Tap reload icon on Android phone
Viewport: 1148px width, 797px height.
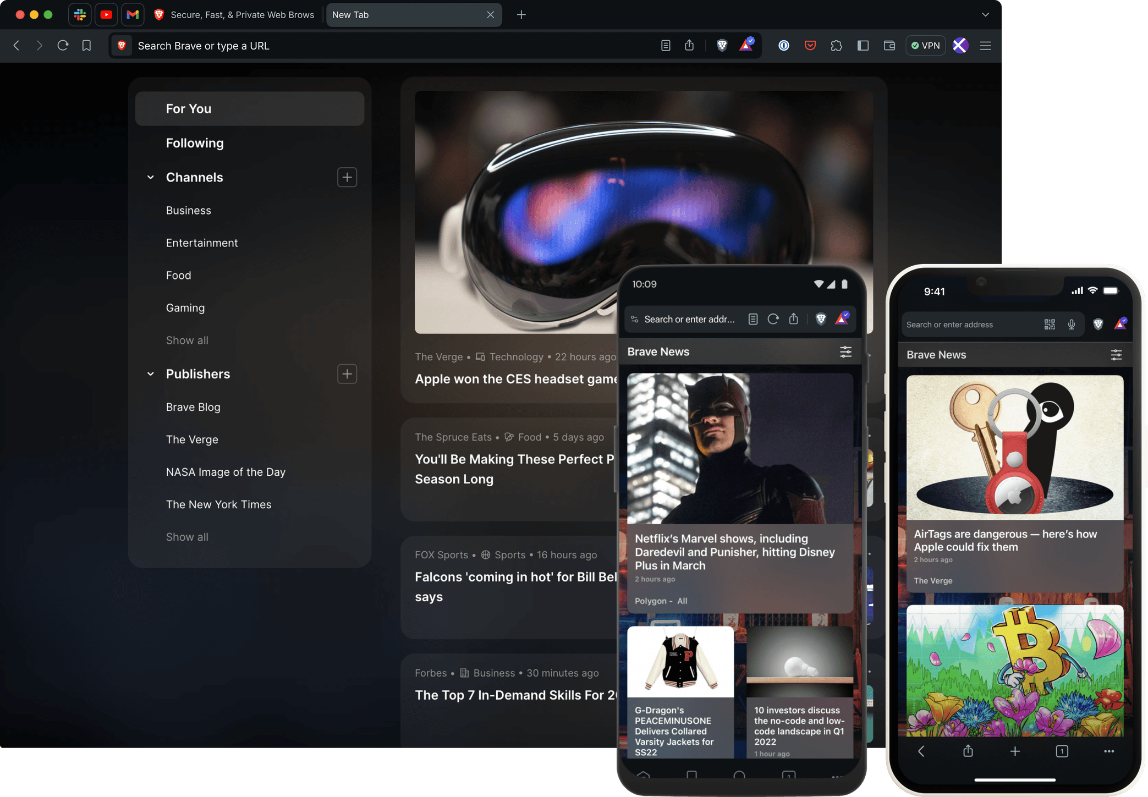click(x=773, y=319)
